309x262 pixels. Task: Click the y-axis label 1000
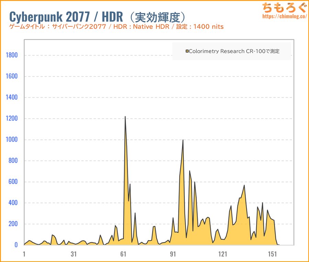(12, 139)
